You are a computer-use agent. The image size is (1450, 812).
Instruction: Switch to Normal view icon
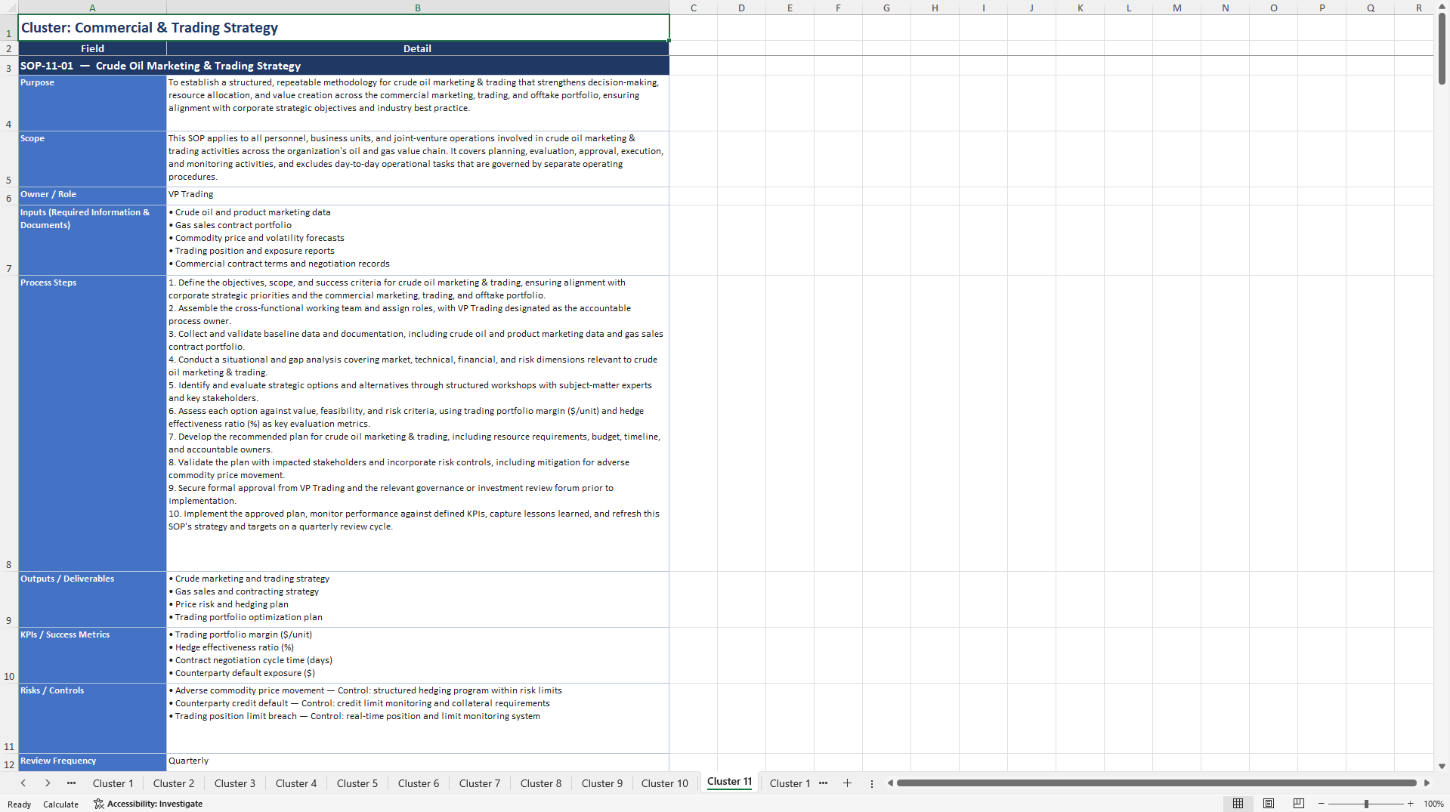(x=1238, y=804)
